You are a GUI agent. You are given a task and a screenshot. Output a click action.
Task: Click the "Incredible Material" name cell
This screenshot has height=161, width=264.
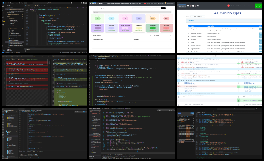[x=196, y=33]
